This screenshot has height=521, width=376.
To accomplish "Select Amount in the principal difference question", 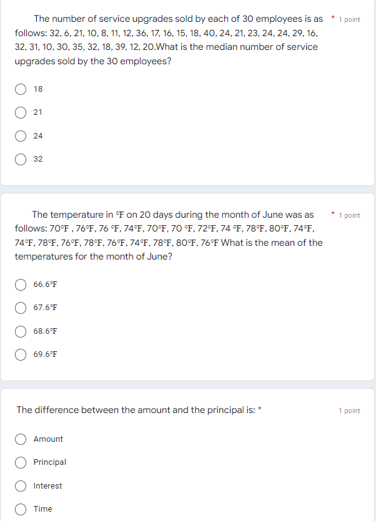I will tap(20, 439).
